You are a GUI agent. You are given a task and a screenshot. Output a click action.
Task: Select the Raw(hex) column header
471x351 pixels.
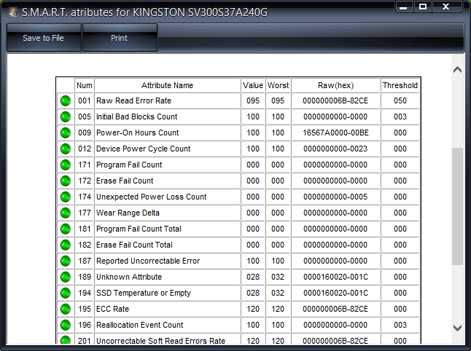(x=336, y=85)
